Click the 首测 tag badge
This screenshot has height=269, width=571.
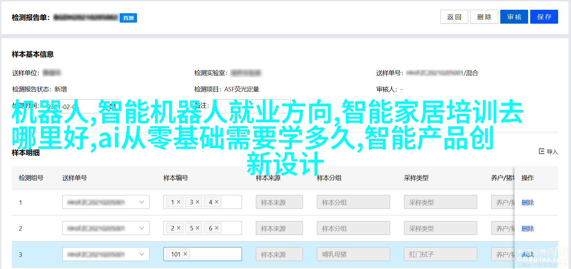pos(128,18)
